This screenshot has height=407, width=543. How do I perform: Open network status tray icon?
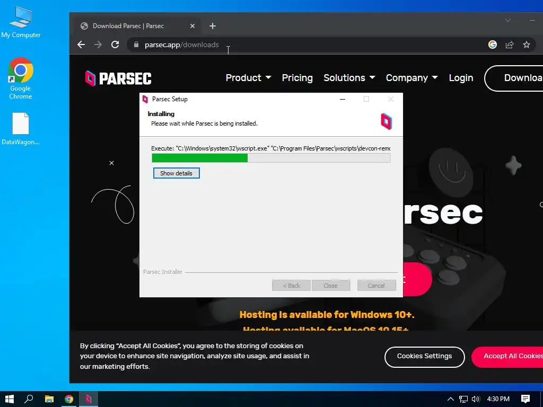point(463,399)
